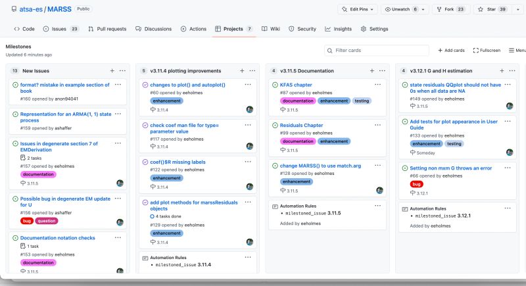Click the Someday milestone on issue #133
This screenshot has width=526, height=286.
[422, 153]
